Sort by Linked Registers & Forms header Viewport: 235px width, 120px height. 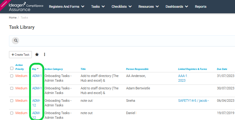tap(193, 69)
